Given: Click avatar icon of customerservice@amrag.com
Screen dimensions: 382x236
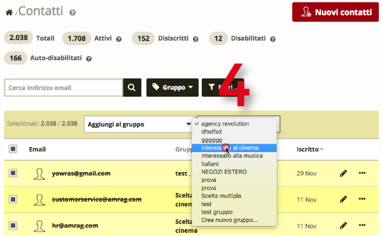Looking at the screenshot, I should coord(39,200).
